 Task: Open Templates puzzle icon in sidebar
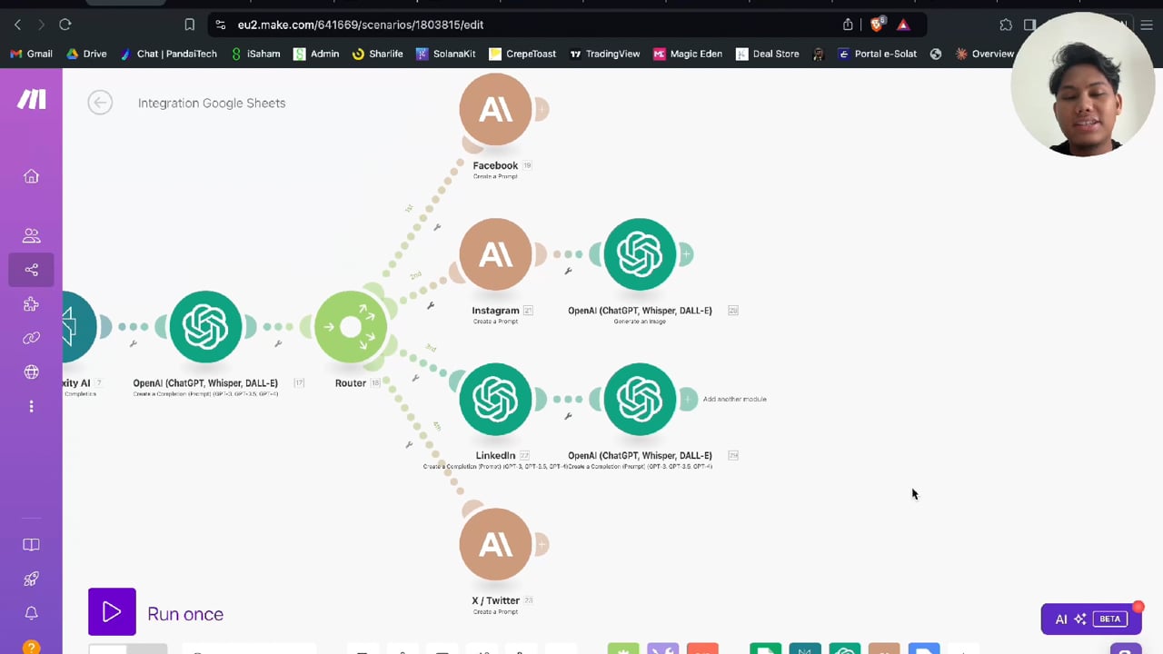pos(31,304)
